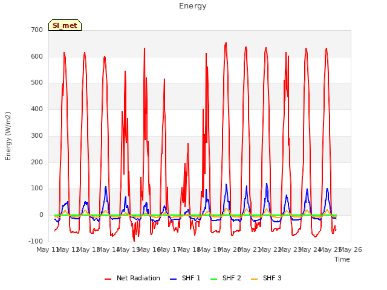Click the May 11 x-axis tick label

click(x=47, y=250)
